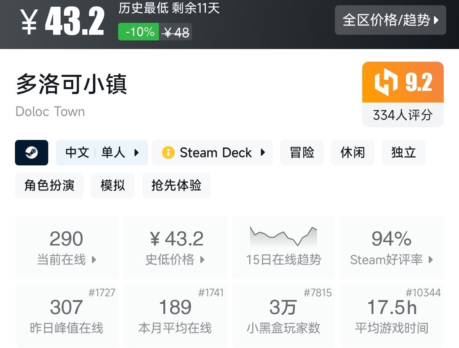This screenshot has height=348, width=459.
Task: Open 史低价格 lowest price history
Action: pyautogui.click(x=175, y=247)
